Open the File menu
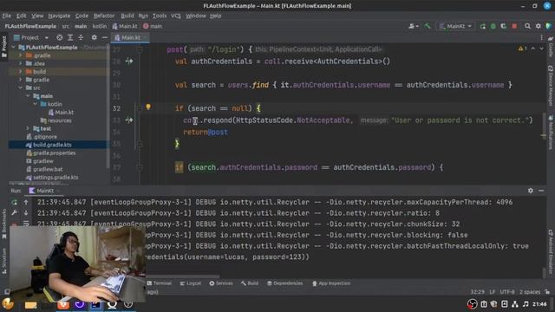 pos(7,16)
